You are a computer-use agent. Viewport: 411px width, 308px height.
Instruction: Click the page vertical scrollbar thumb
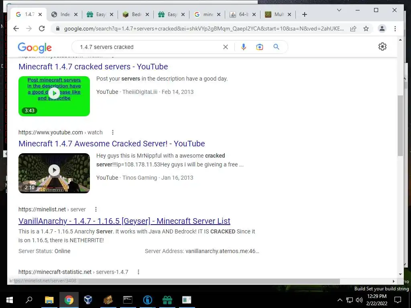400,126
